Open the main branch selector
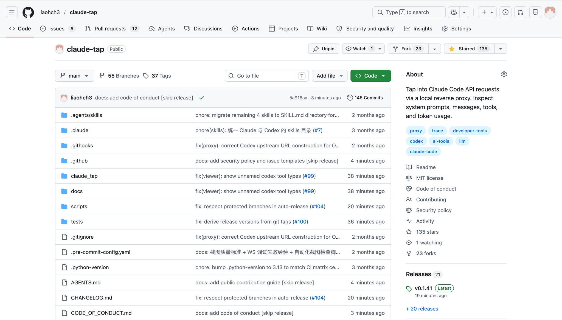This screenshot has width=562, height=320. 74,76
